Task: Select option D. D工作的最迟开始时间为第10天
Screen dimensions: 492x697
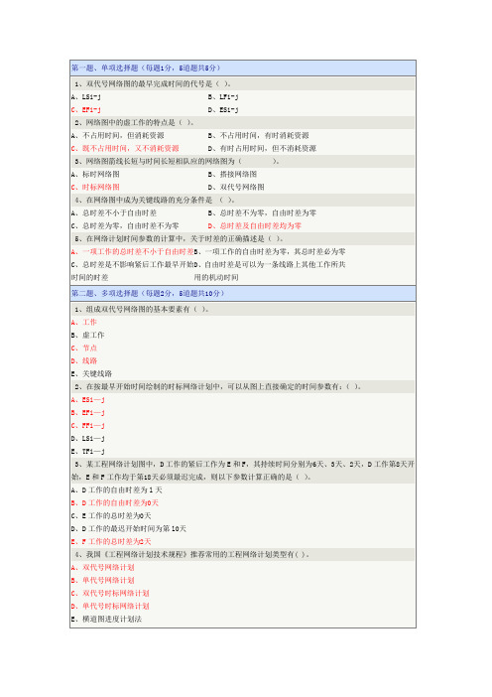Action: pos(129,528)
